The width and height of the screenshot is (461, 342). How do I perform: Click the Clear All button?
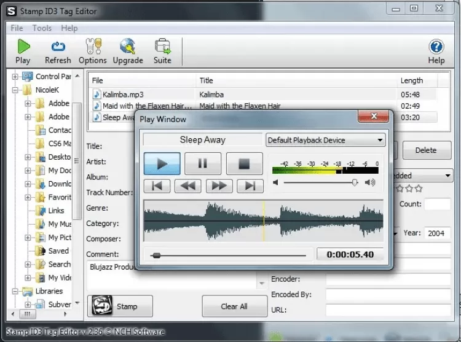(x=234, y=306)
